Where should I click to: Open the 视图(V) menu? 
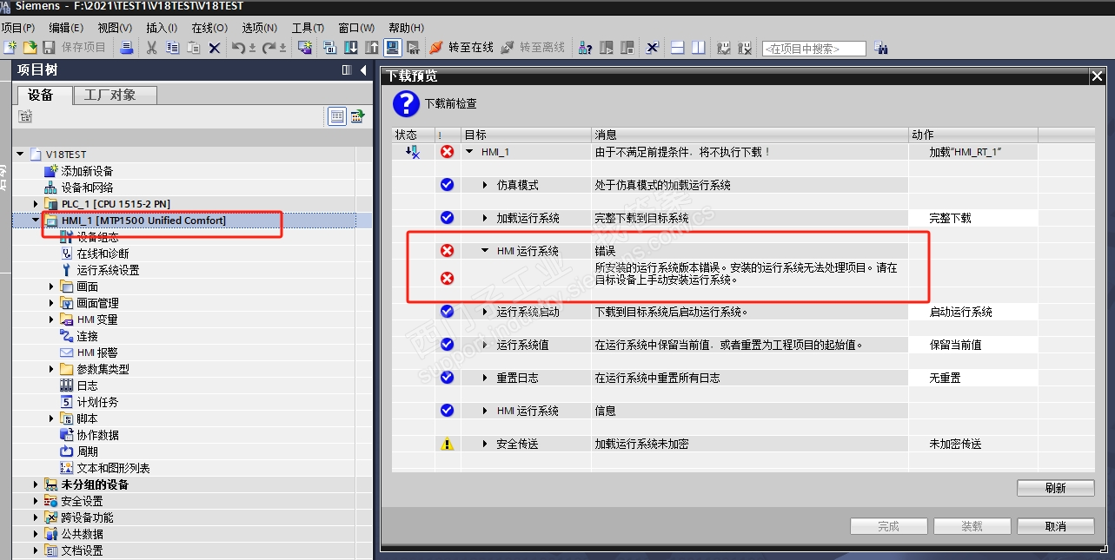coord(116,28)
